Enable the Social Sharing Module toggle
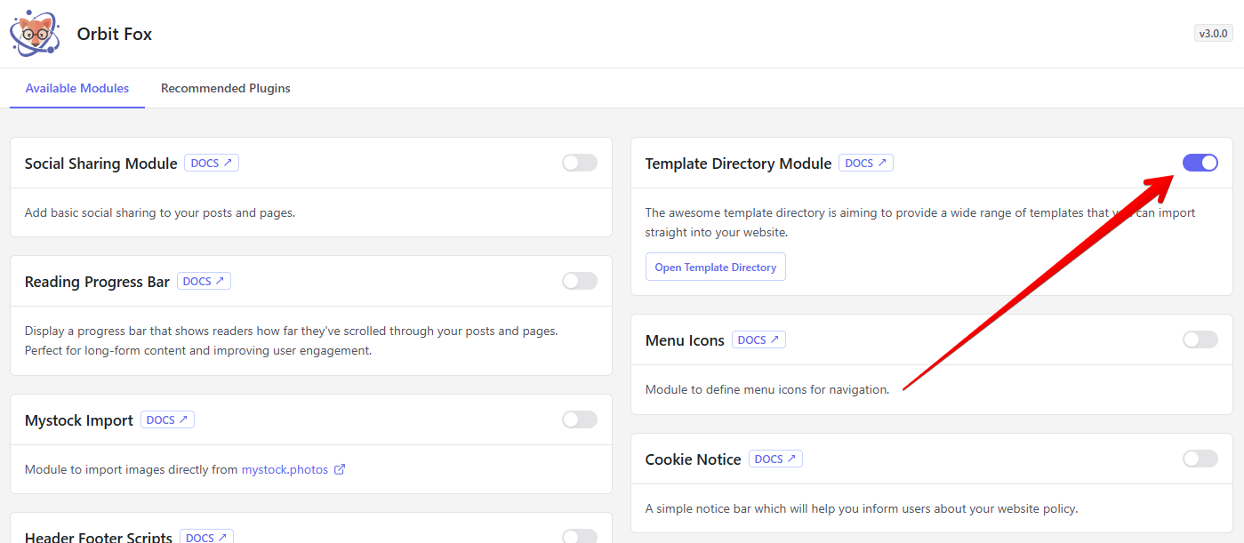The height and width of the screenshot is (543, 1244). pos(580,163)
